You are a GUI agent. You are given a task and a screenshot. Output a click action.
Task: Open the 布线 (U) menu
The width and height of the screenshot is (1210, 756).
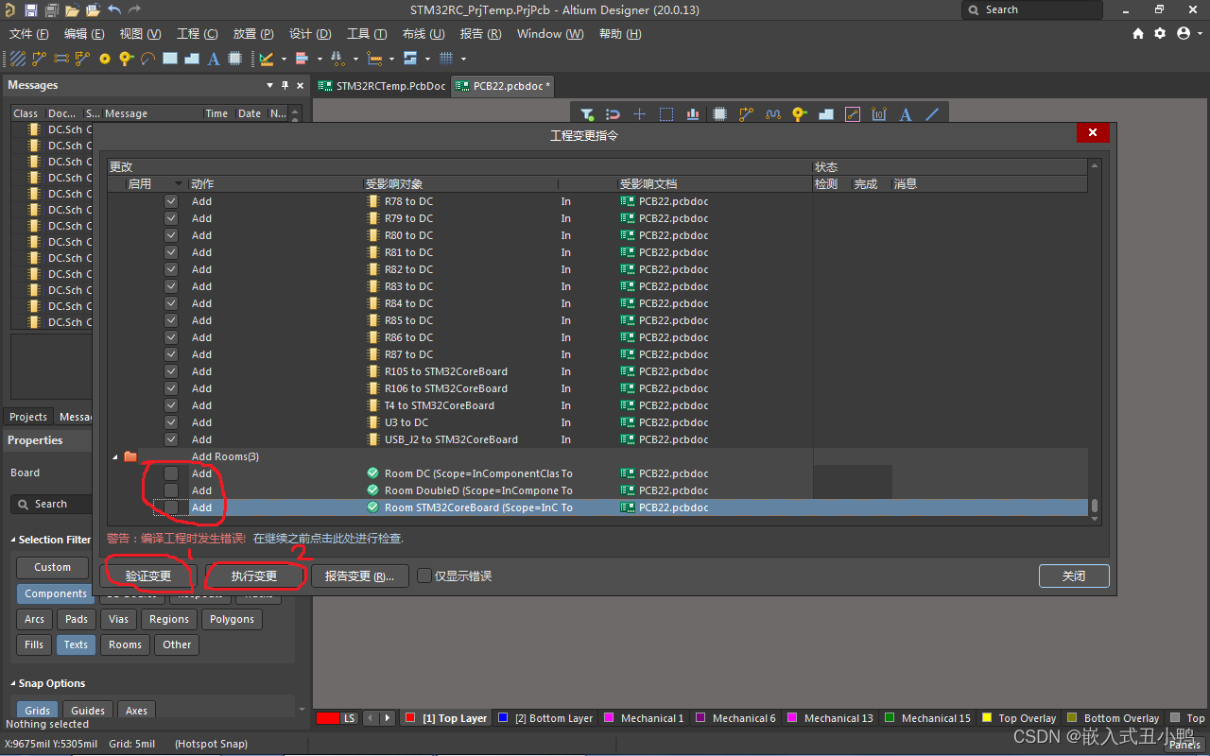pos(423,34)
